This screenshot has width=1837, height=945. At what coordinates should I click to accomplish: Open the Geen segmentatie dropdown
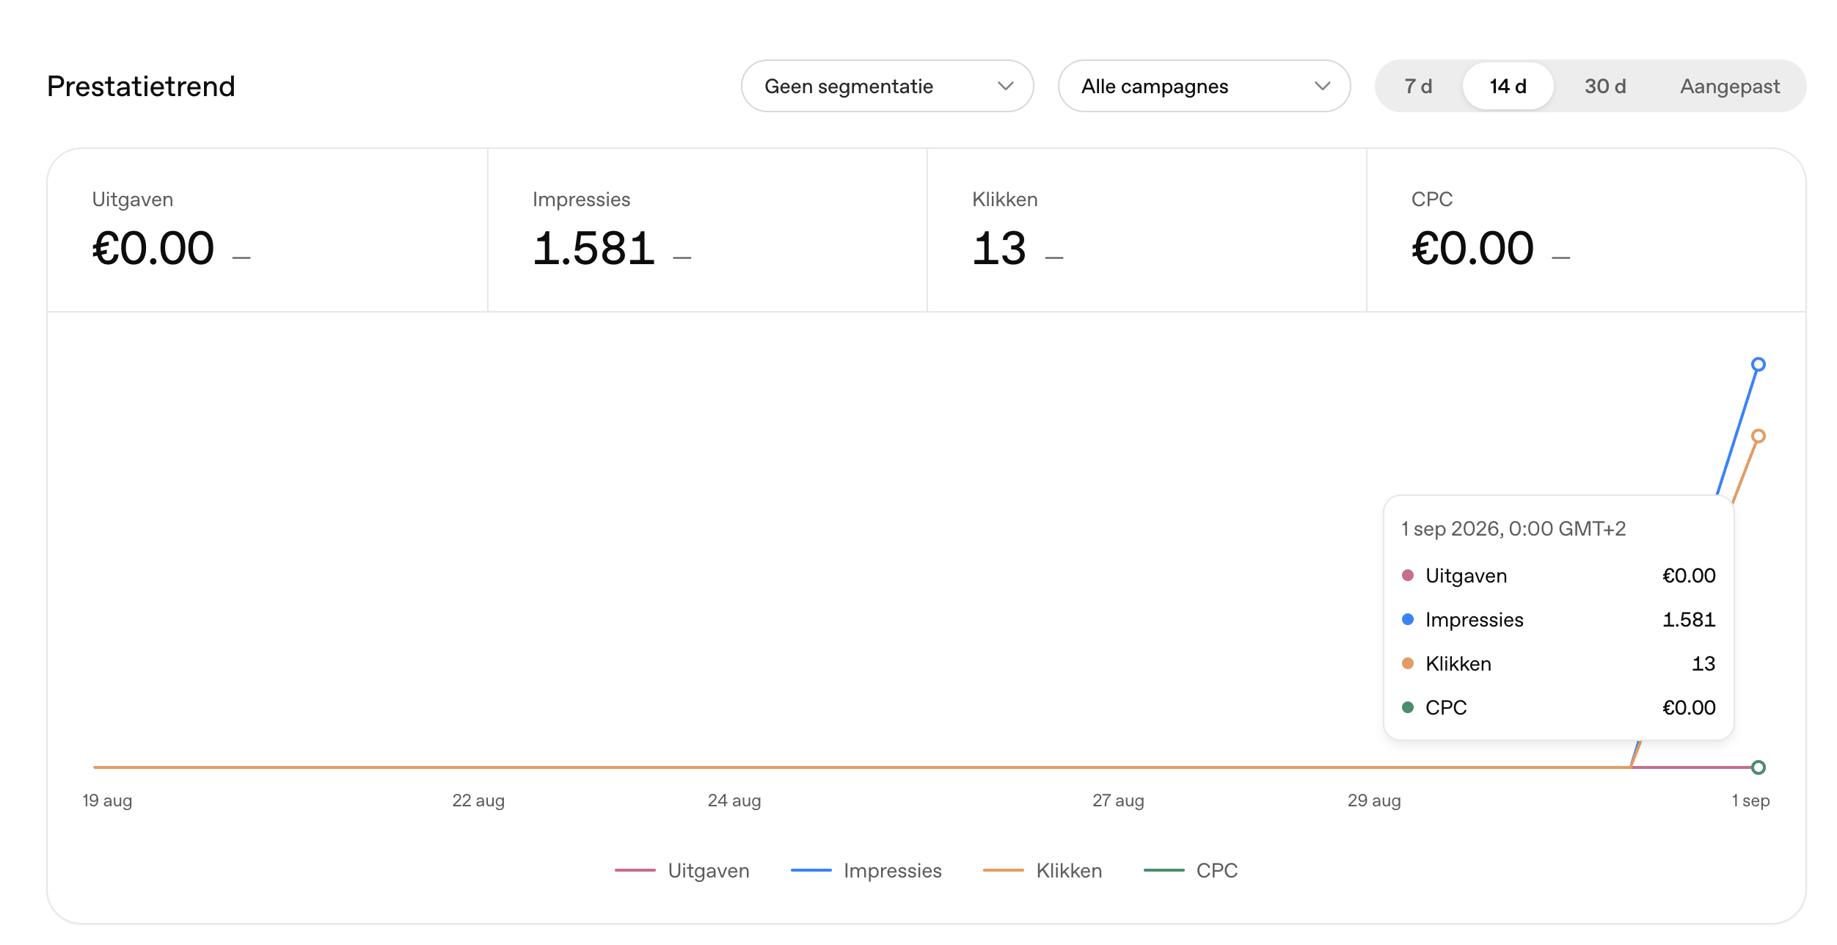[x=887, y=86]
